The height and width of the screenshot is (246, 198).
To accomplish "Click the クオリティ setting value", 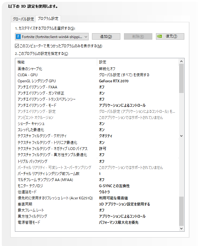I will pos(106,136).
